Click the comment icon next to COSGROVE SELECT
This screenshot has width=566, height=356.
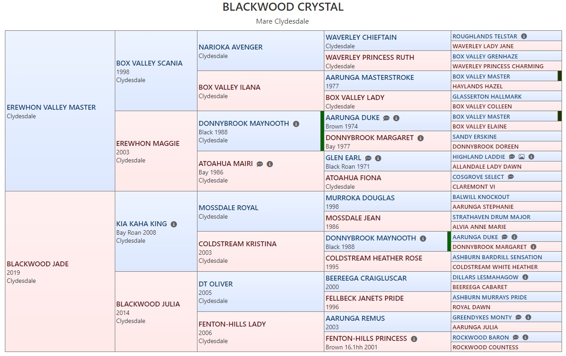[511, 177]
